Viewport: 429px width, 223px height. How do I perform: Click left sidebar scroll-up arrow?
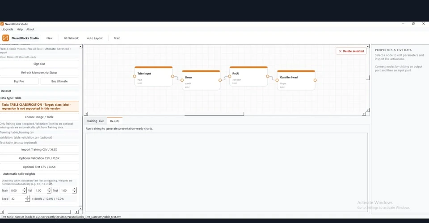80,47
